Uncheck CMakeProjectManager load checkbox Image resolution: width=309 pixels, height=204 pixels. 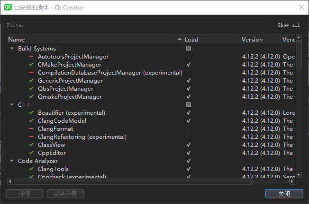click(x=189, y=64)
